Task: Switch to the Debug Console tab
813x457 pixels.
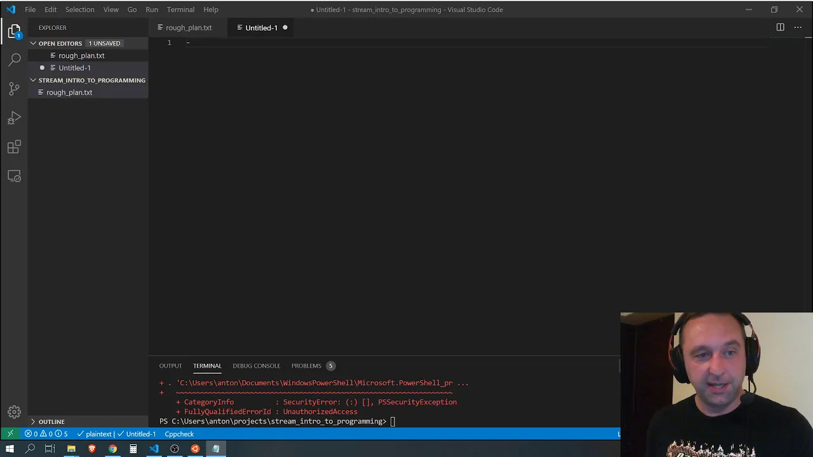Action: point(256,366)
